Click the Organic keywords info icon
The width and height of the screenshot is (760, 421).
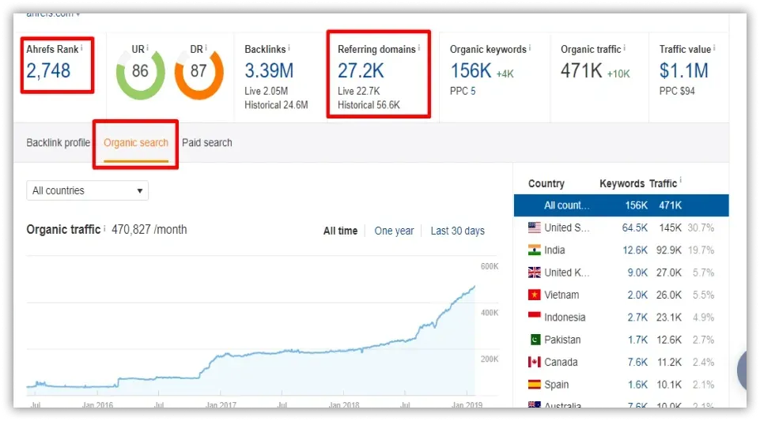coord(529,48)
